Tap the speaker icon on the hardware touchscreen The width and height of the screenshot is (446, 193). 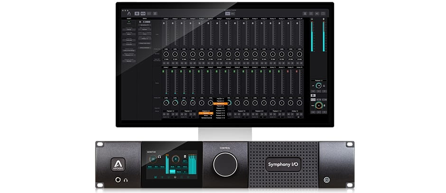(185, 156)
